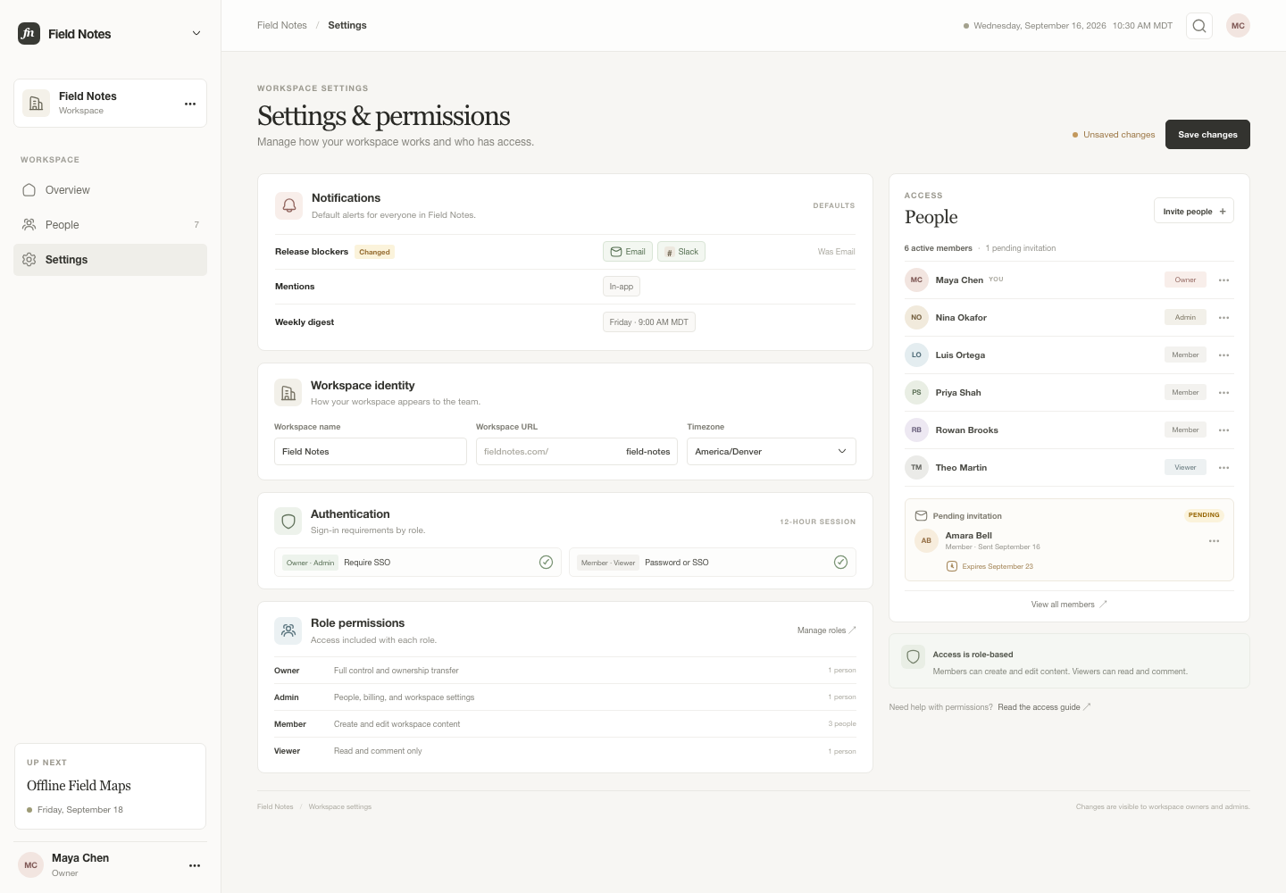1286x893 pixels.
Task: Click the Role permissions people icon
Action: pyautogui.click(x=288, y=630)
